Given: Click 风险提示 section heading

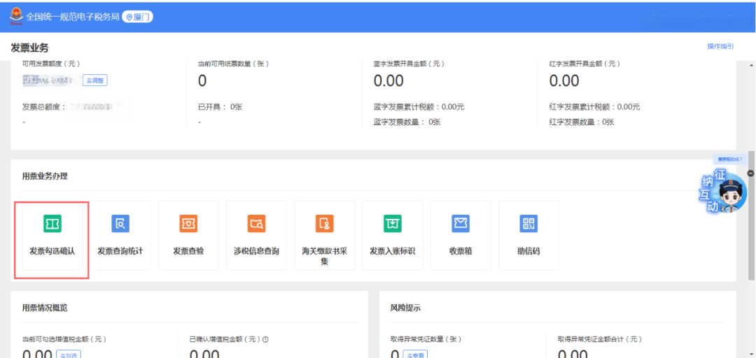Looking at the screenshot, I should 405,308.
